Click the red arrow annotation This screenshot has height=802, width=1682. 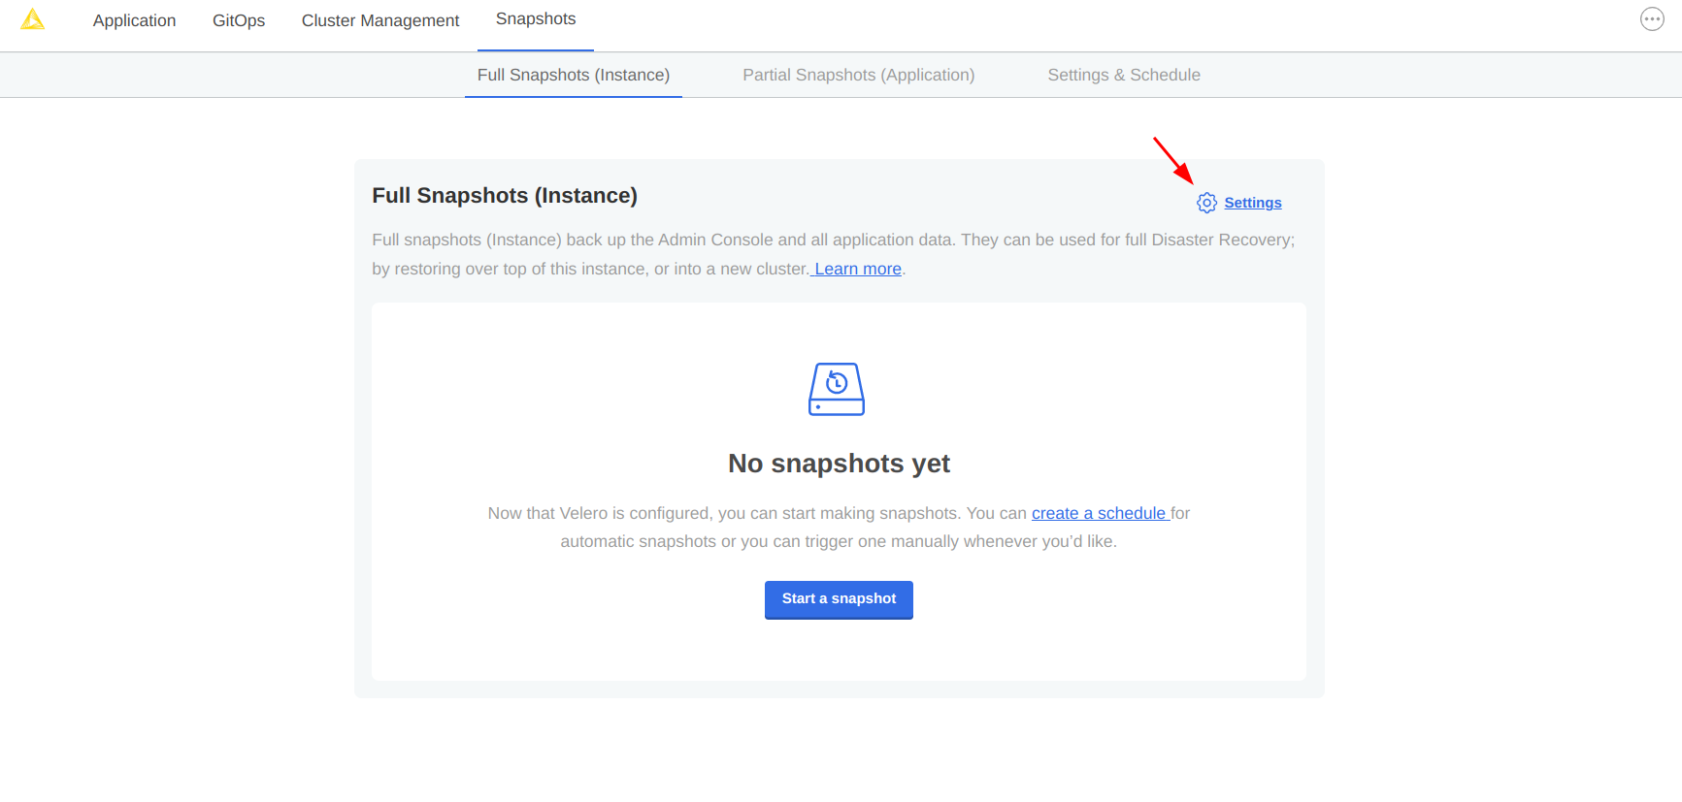[x=1172, y=160]
